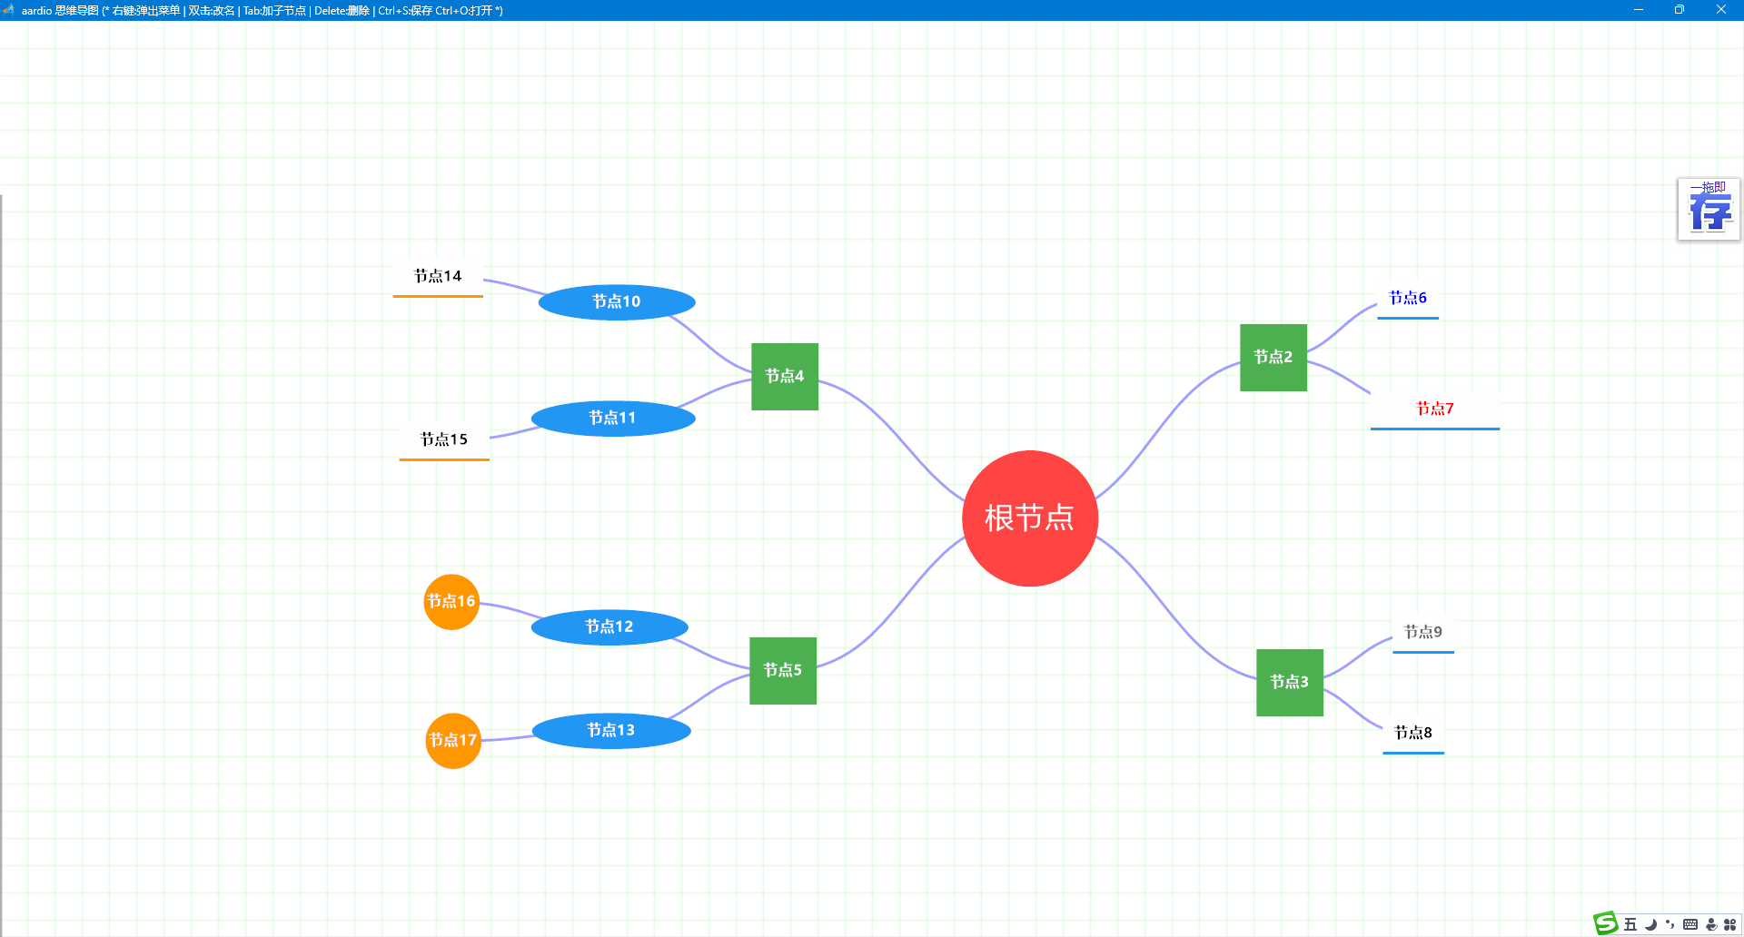This screenshot has width=1744, height=937.
Task: Open the user account icon on IME bar
Action: (x=1711, y=924)
